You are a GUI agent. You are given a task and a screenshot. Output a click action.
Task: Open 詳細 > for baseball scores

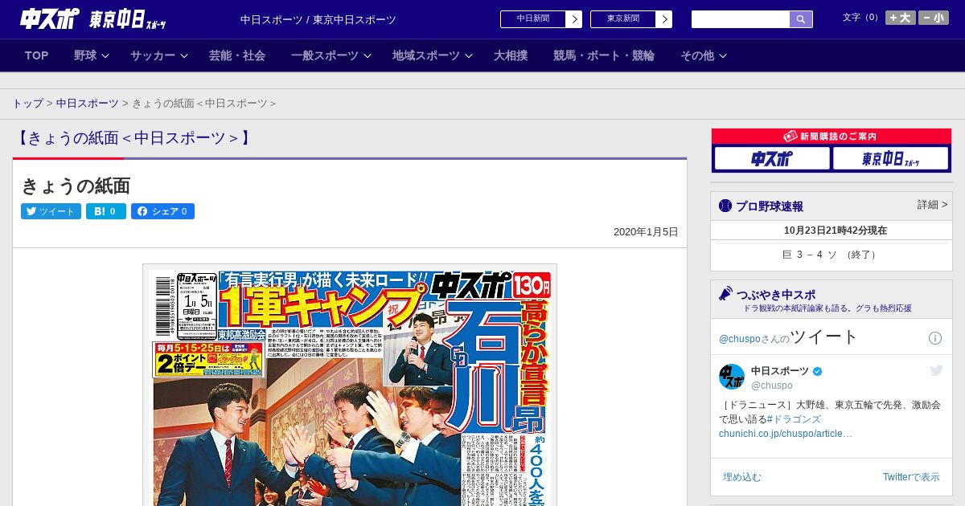pos(933,205)
